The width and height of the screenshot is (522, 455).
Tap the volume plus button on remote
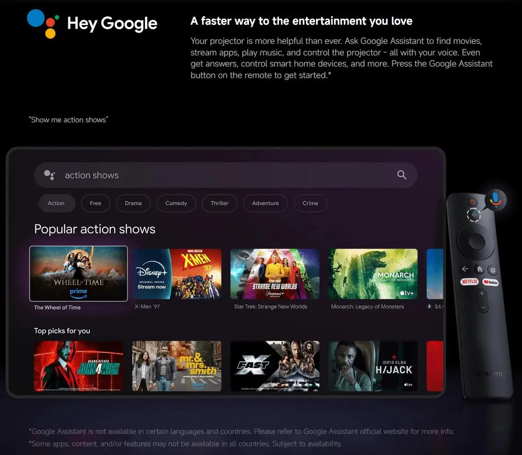(x=482, y=294)
